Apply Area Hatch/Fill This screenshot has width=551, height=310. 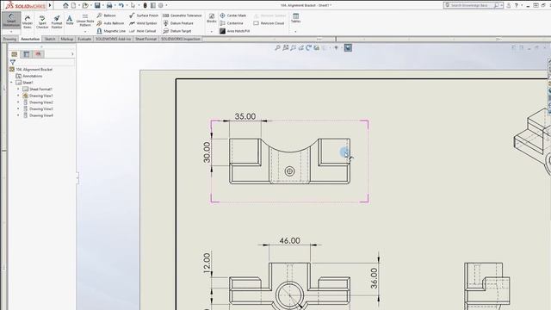[235, 31]
